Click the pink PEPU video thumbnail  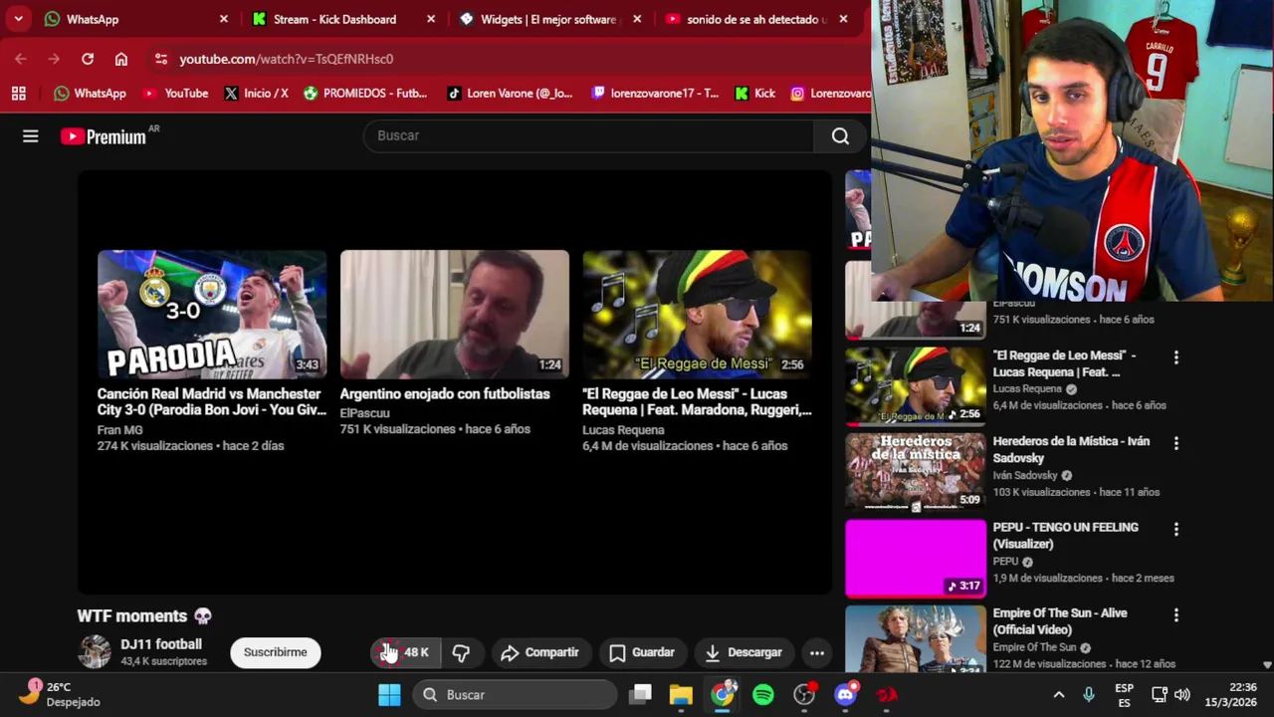pyautogui.click(x=915, y=558)
